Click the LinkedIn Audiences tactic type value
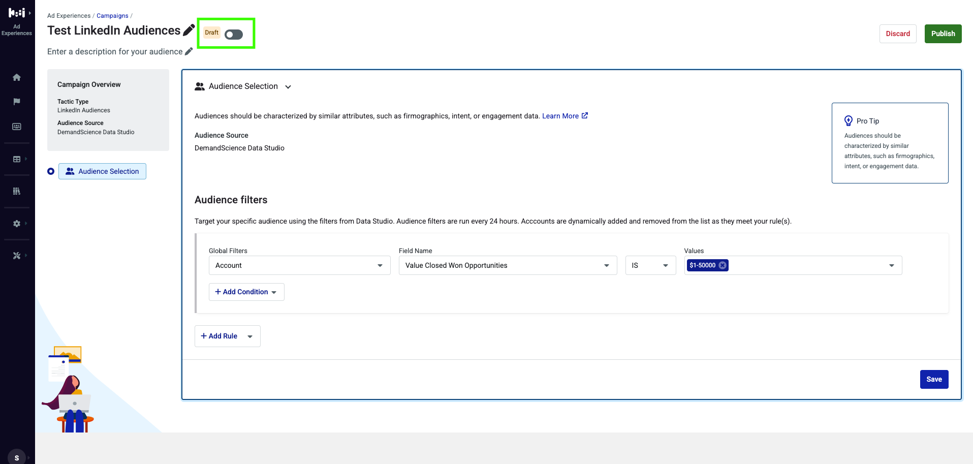The height and width of the screenshot is (464, 973). 84,110
